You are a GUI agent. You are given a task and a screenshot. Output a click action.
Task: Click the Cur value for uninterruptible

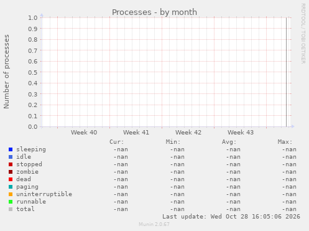coord(121,194)
